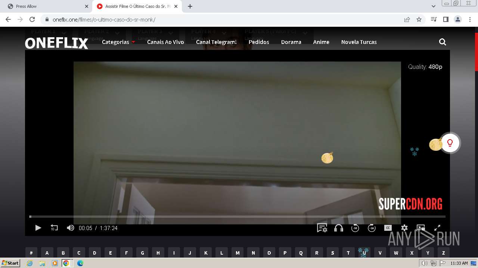Filter titles by letter K
The image size is (478, 268).
coord(206,253)
